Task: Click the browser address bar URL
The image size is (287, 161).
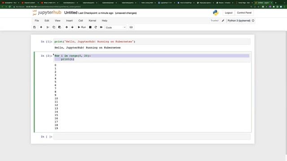Action: [x=53, y=7]
